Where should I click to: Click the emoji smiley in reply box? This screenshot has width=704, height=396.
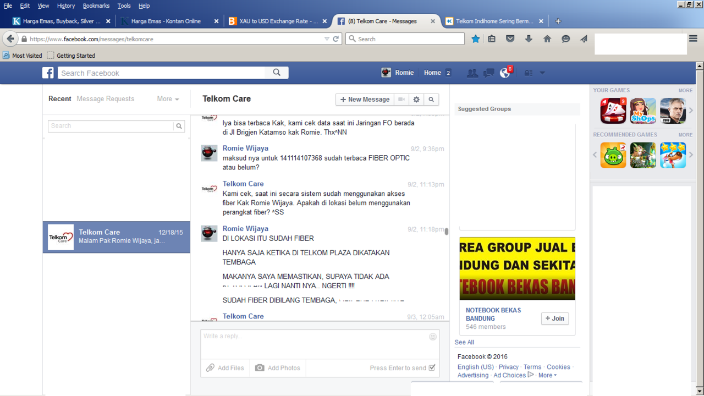[x=433, y=336]
